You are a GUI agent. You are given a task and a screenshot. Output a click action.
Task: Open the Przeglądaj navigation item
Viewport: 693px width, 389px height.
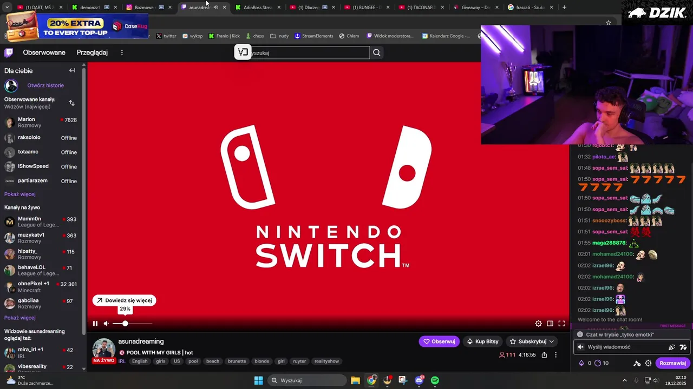(x=92, y=52)
